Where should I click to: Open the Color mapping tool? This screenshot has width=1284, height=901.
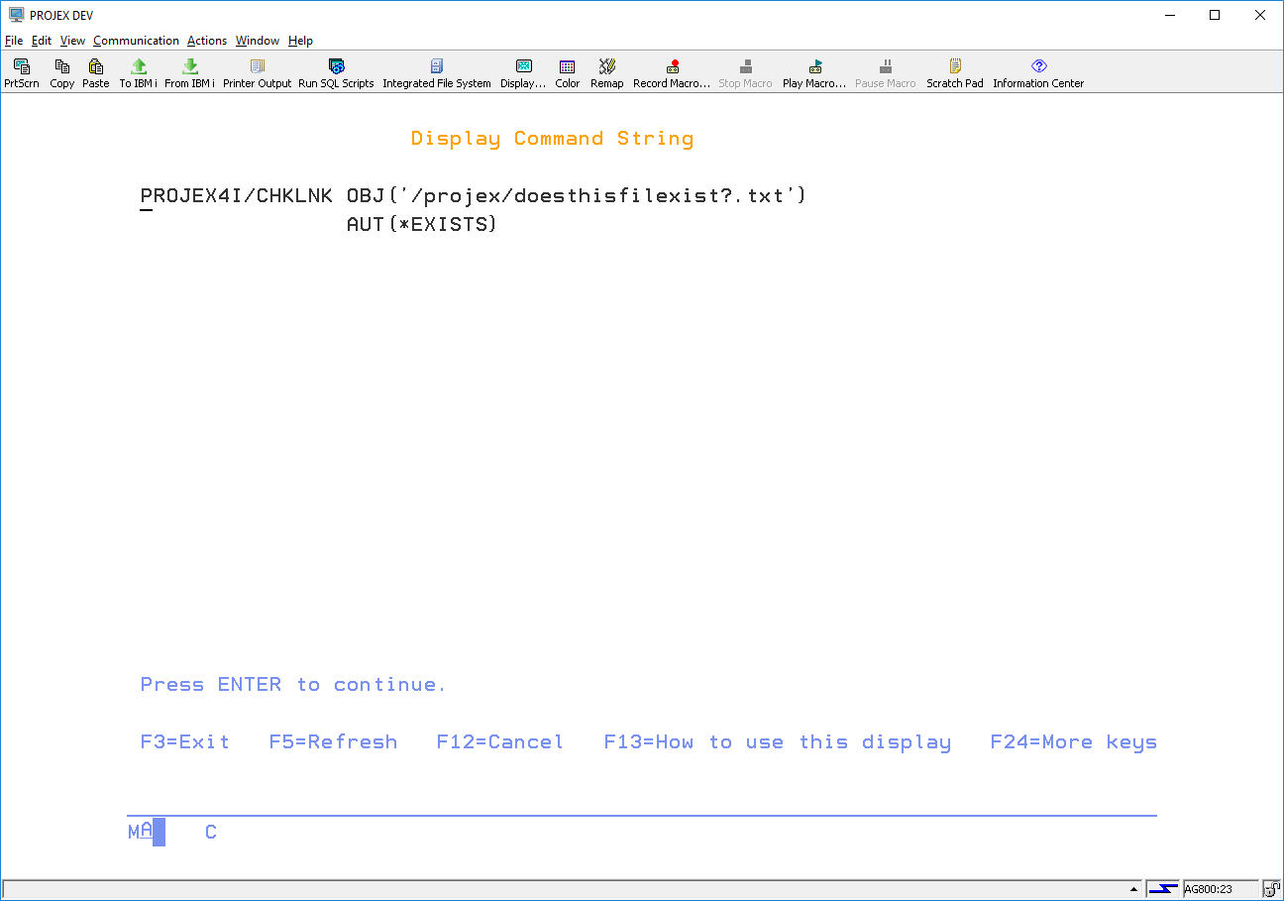pyautogui.click(x=568, y=73)
